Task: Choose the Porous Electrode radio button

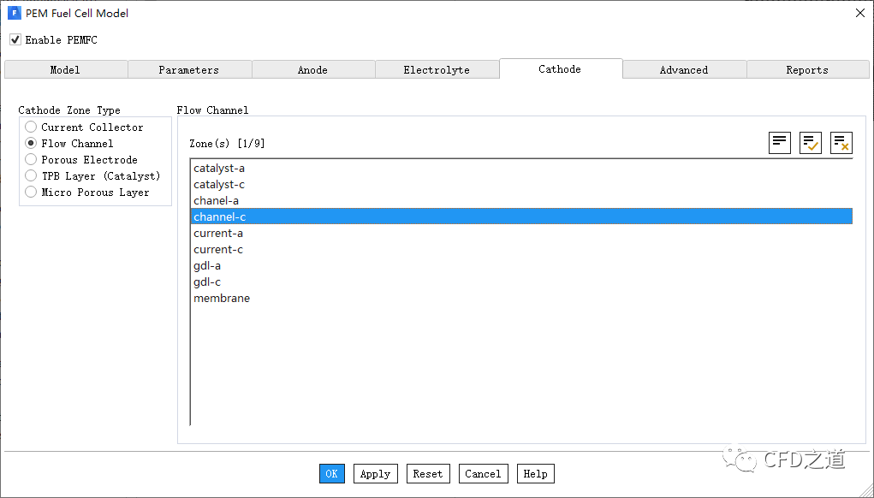Action: pos(31,160)
